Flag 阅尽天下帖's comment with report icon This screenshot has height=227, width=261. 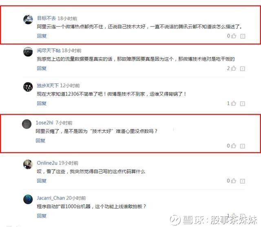[x=243, y=69]
